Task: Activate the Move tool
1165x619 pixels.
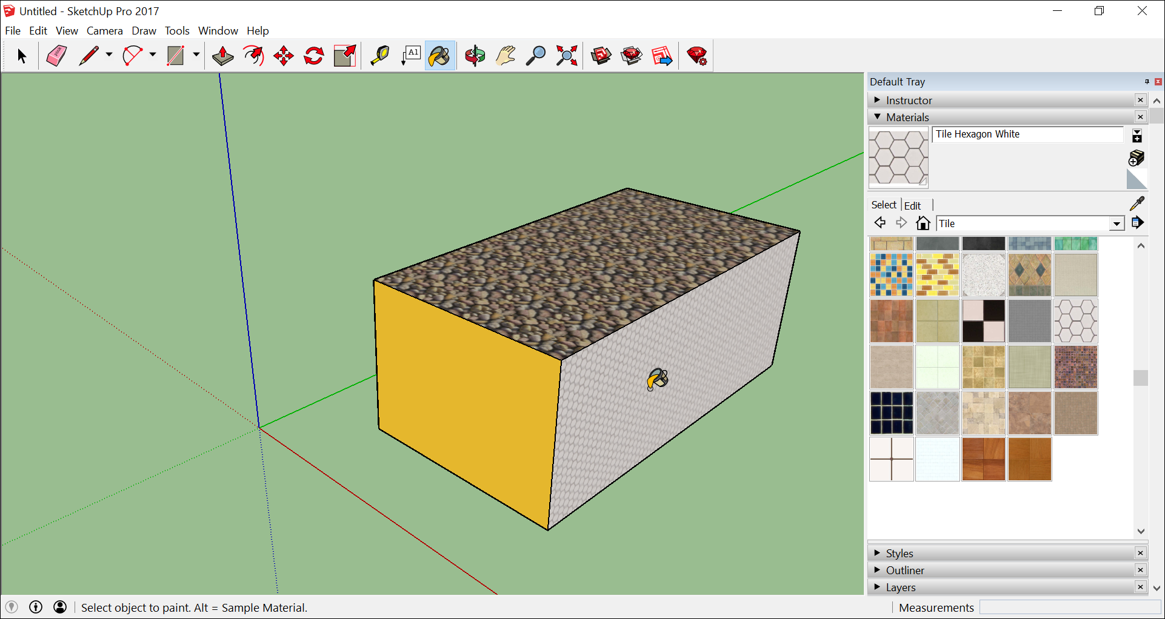Action: 283,56
